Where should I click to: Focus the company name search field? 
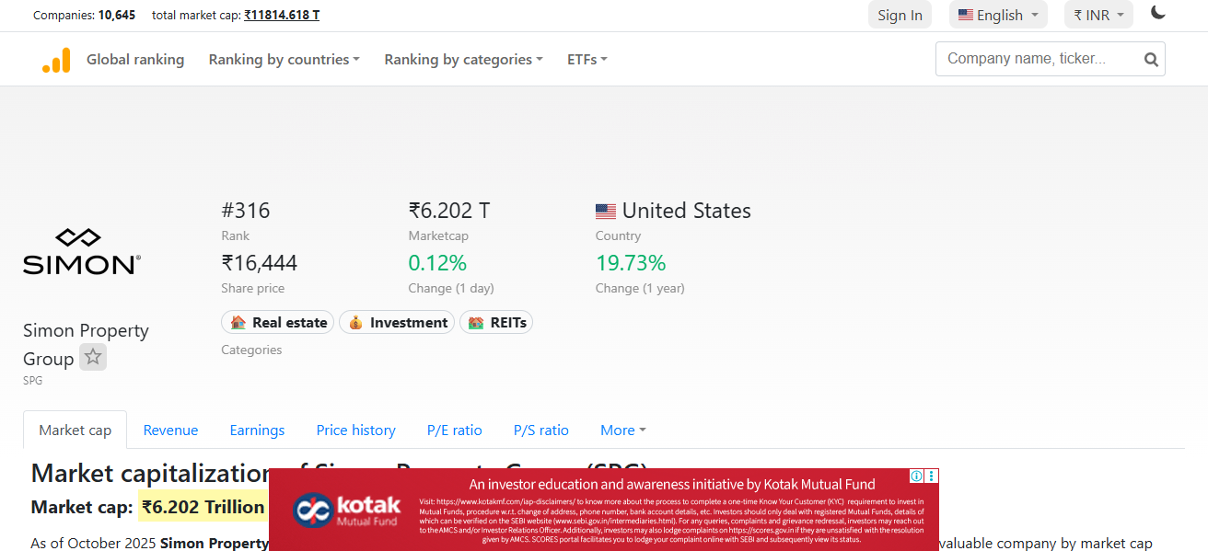coord(1037,59)
